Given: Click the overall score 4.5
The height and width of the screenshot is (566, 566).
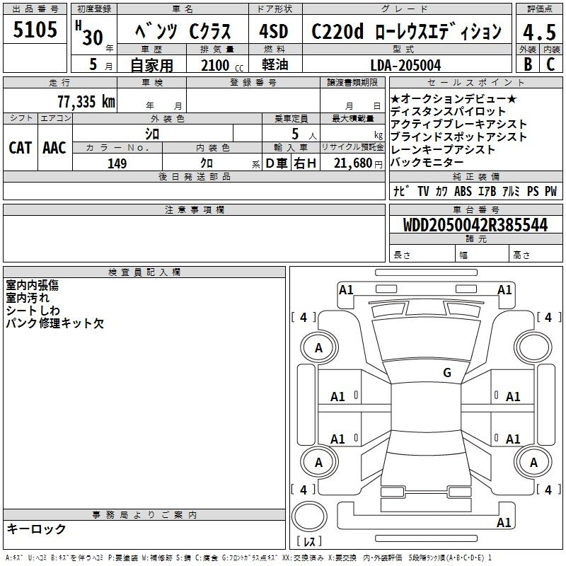Looking at the screenshot, I should 539,32.
